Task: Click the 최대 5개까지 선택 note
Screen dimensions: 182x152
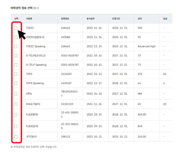Action: (x=34, y=147)
